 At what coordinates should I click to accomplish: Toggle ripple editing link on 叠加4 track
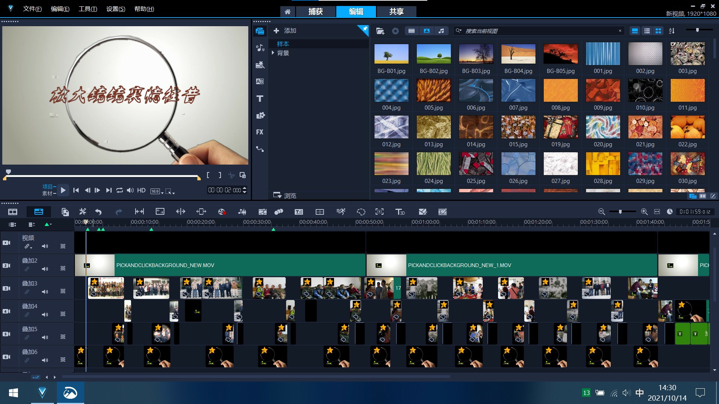click(27, 315)
